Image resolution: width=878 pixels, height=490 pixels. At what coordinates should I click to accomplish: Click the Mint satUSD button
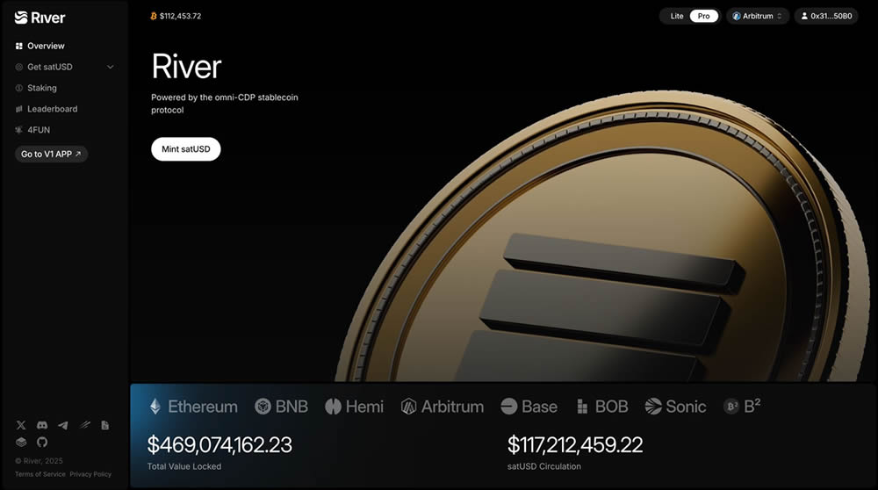[186, 149]
